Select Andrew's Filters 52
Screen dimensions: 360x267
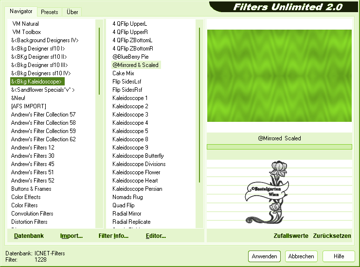pyautogui.click(x=33, y=181)
